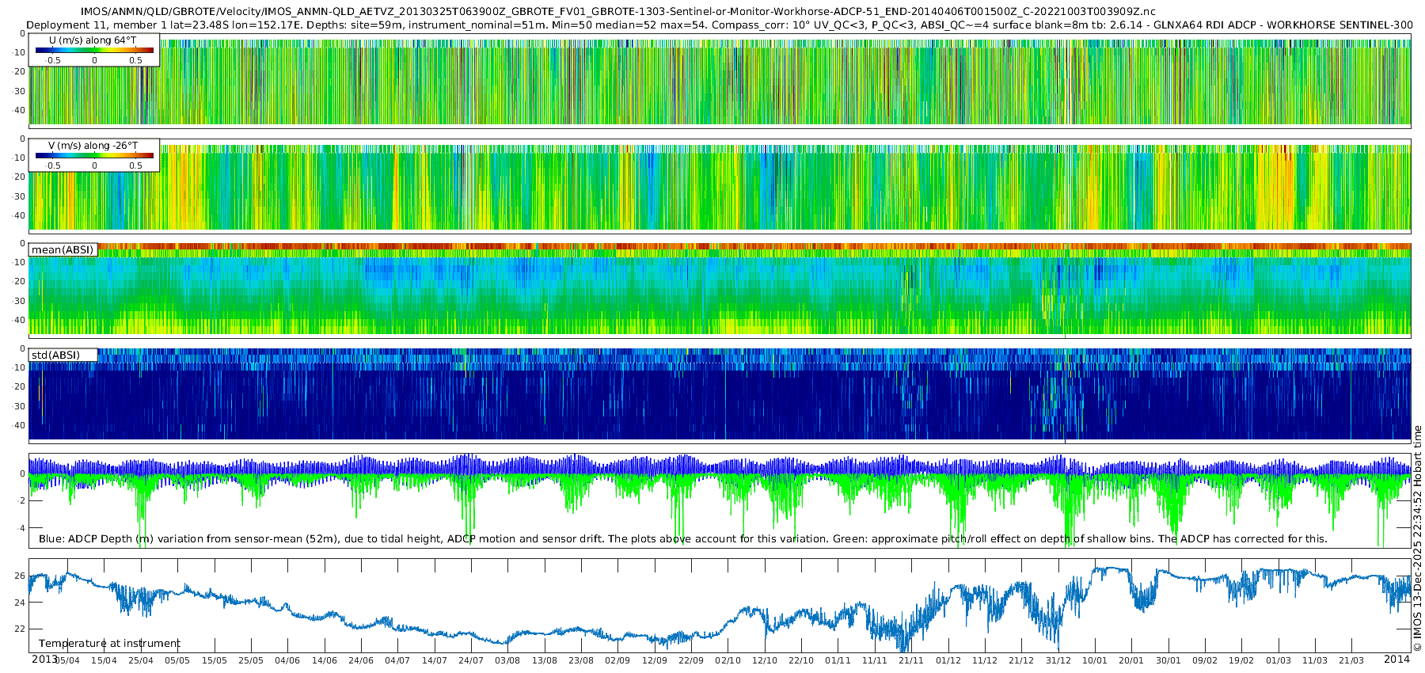
Task: Click the 26 tick on temperature axis
Action: 21,576
